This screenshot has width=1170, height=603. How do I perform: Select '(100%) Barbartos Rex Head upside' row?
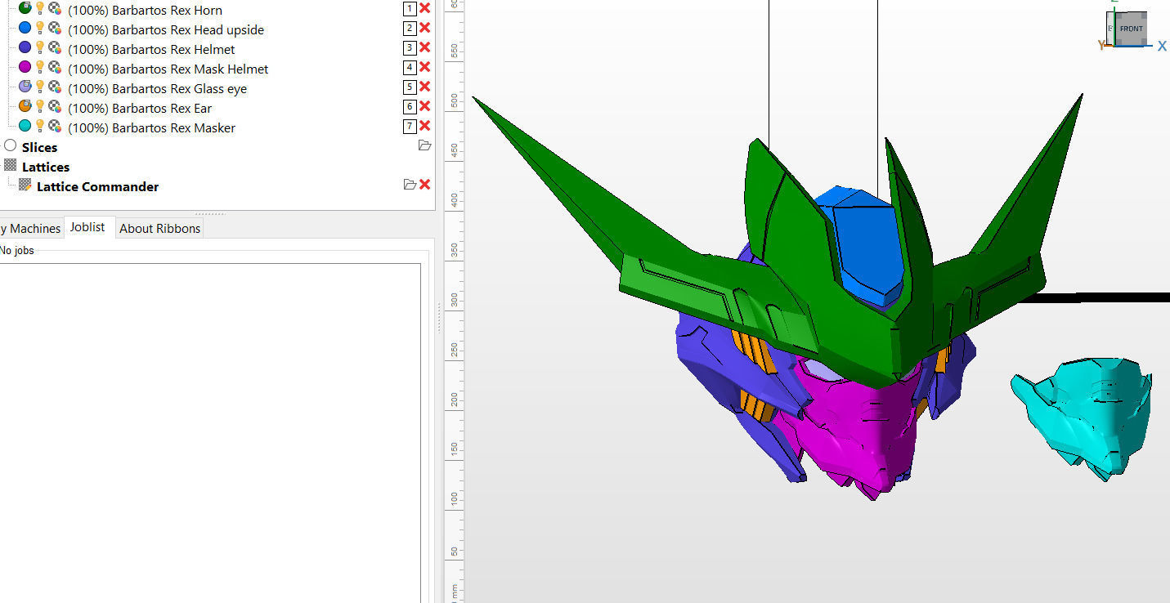[166, 29]
